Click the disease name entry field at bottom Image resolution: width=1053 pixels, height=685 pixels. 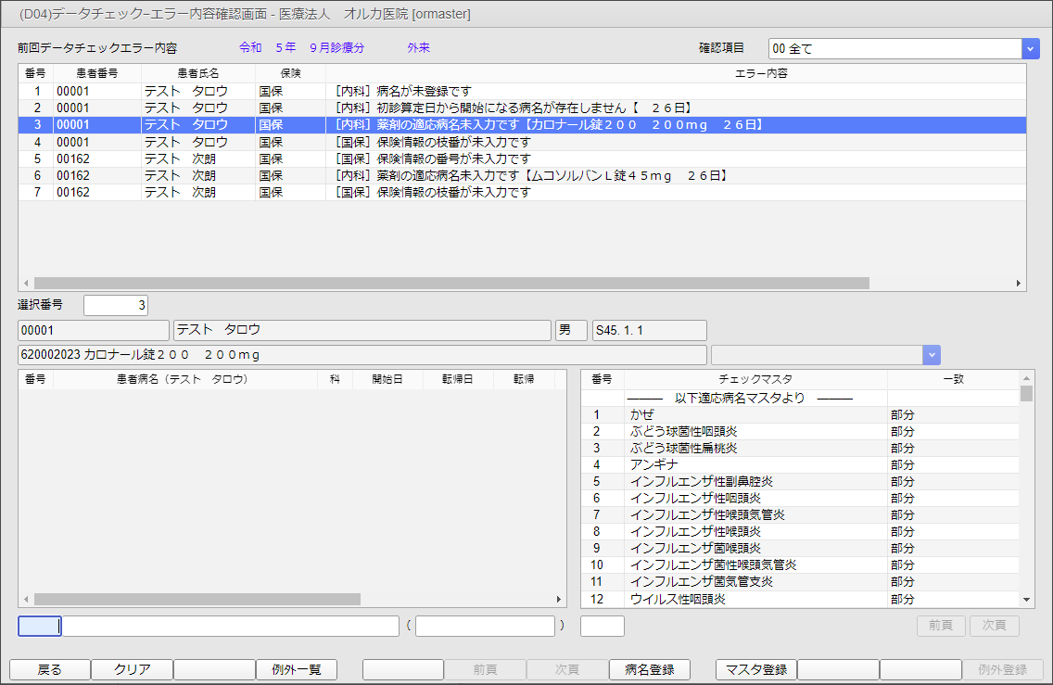(x=229, y=627)
